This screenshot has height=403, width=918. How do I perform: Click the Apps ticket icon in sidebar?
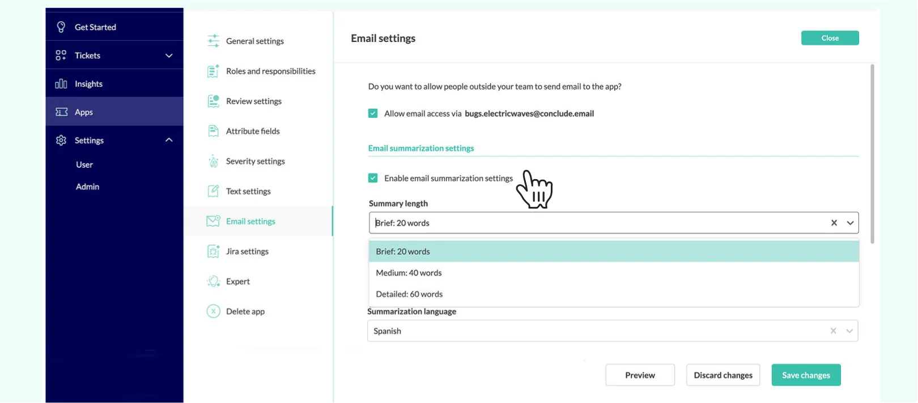click(x=61, y=112)
